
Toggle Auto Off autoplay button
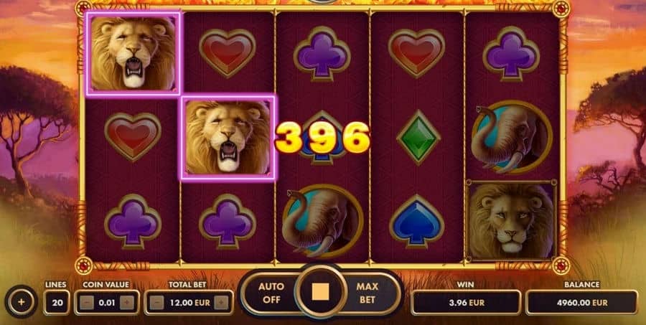coord(271,293)
